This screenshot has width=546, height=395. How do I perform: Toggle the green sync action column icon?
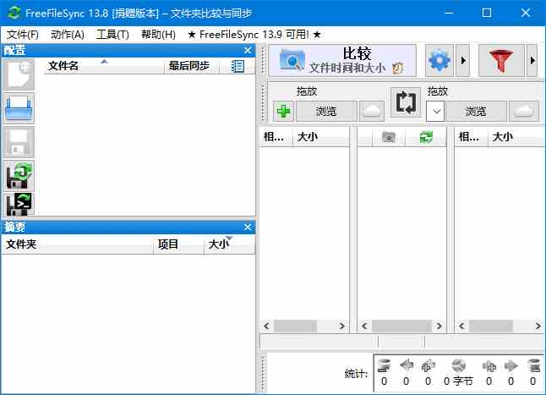[426, 137]
